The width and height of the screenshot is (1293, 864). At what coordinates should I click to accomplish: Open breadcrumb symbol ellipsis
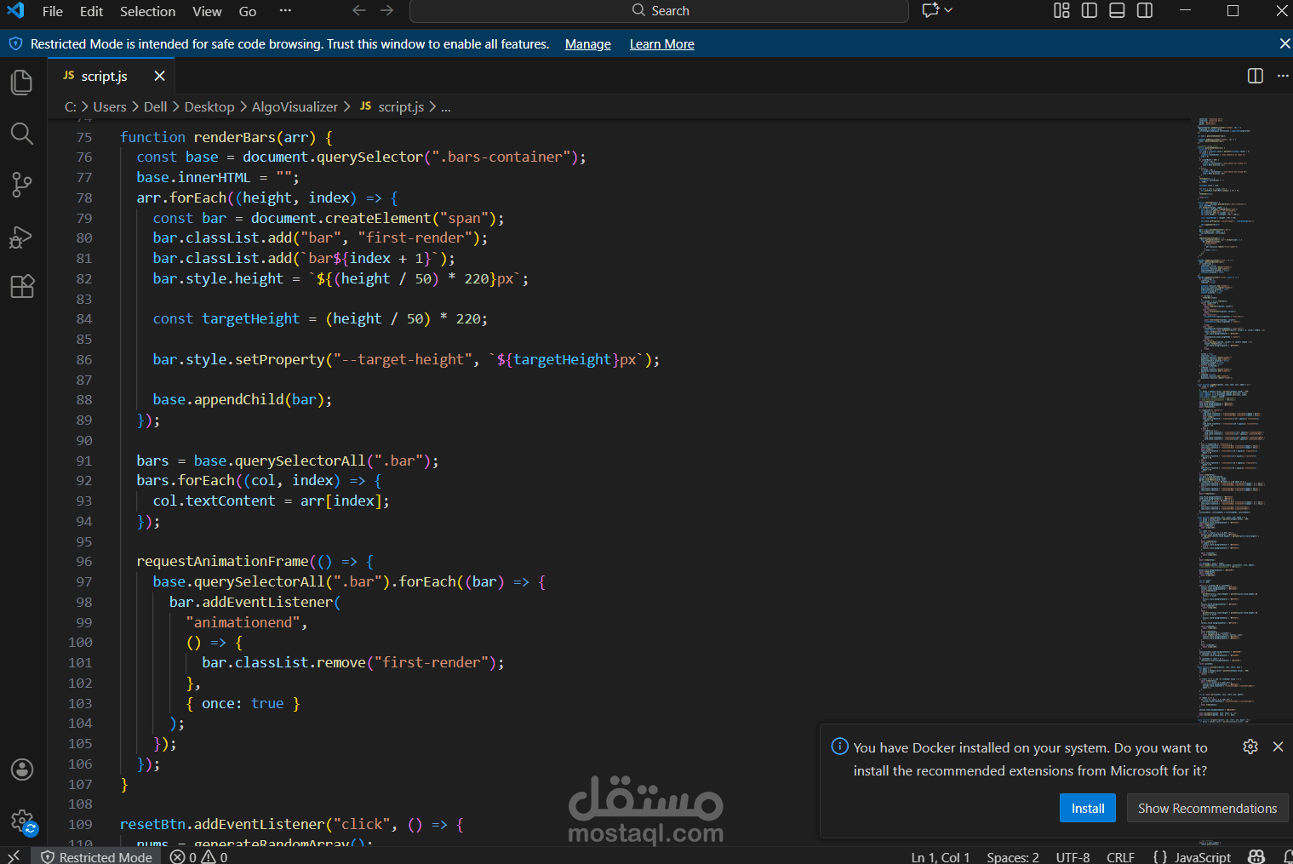point(446,107)
